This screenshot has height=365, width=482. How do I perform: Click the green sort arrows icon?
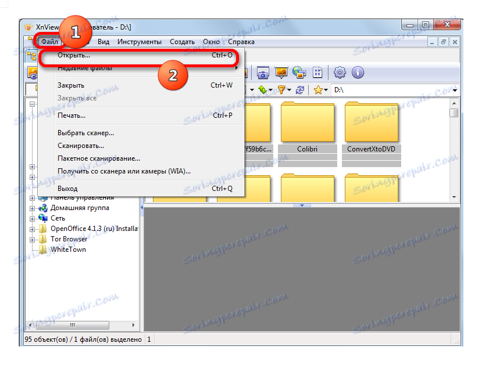[x=263, y=90]
